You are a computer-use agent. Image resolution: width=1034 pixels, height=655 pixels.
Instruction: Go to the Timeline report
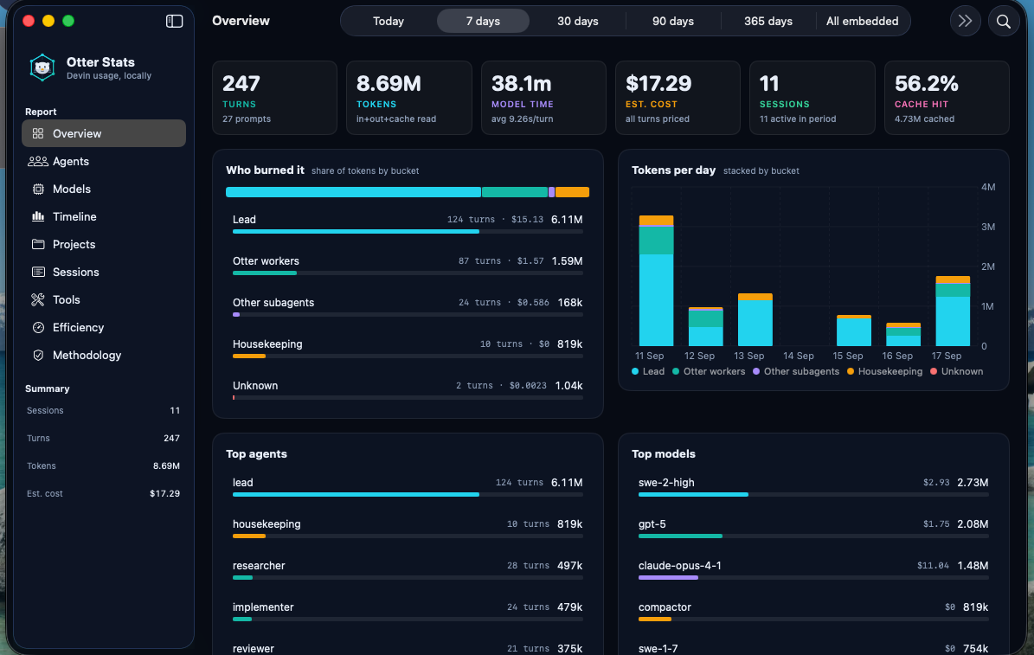coord(104,216)
